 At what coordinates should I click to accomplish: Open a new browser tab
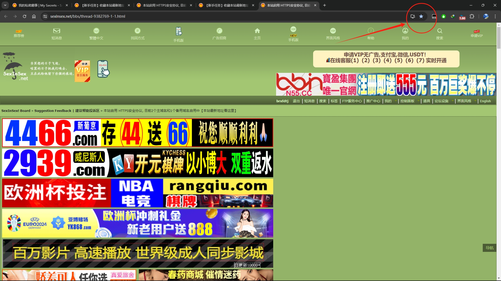coord(325,5)
